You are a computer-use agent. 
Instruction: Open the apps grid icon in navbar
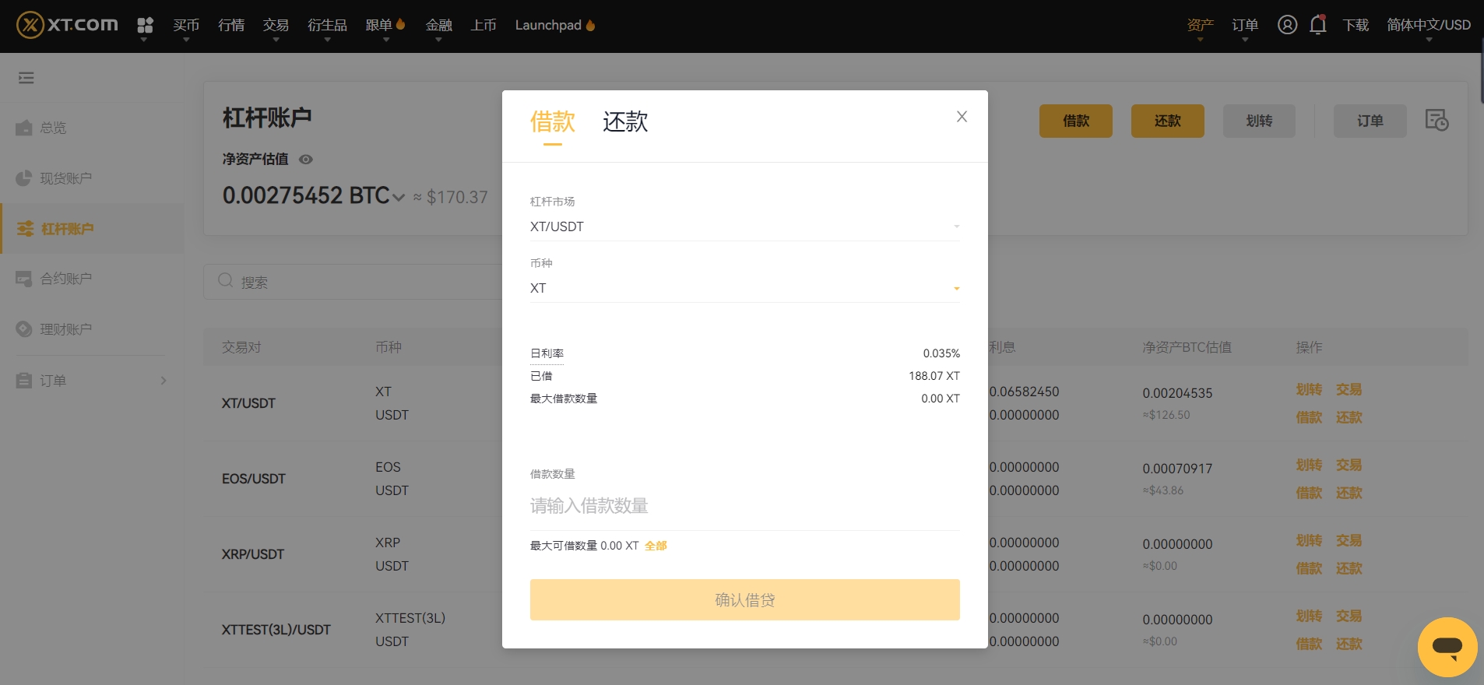(145, 26)
